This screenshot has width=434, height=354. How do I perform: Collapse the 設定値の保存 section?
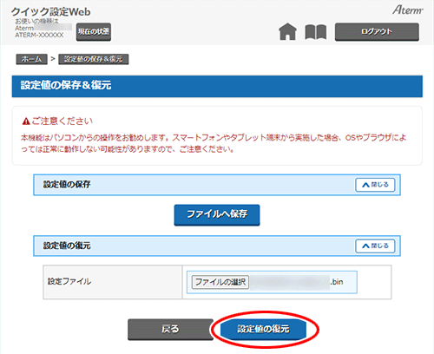pos(375,185)
